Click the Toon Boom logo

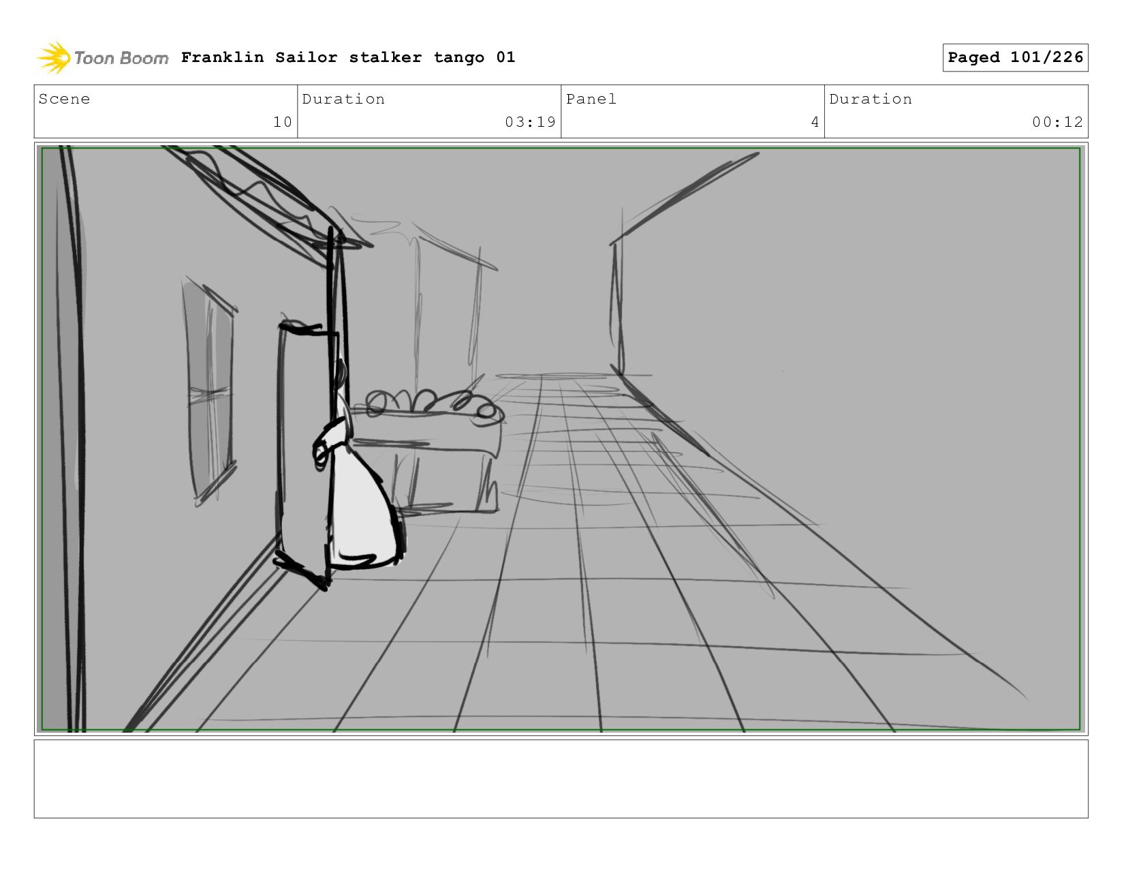click(x=102, y=58)
